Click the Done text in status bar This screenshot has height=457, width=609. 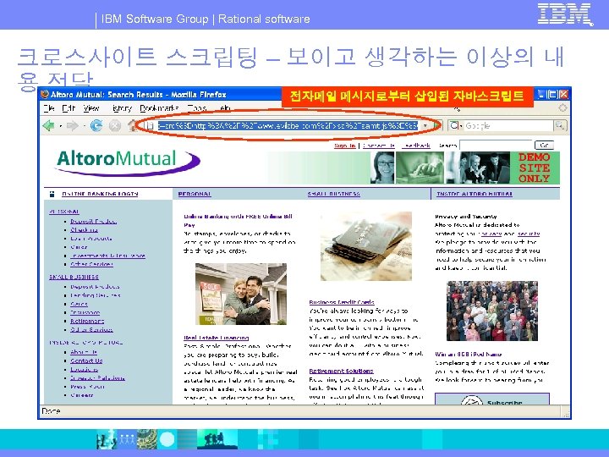pos(51,411)
